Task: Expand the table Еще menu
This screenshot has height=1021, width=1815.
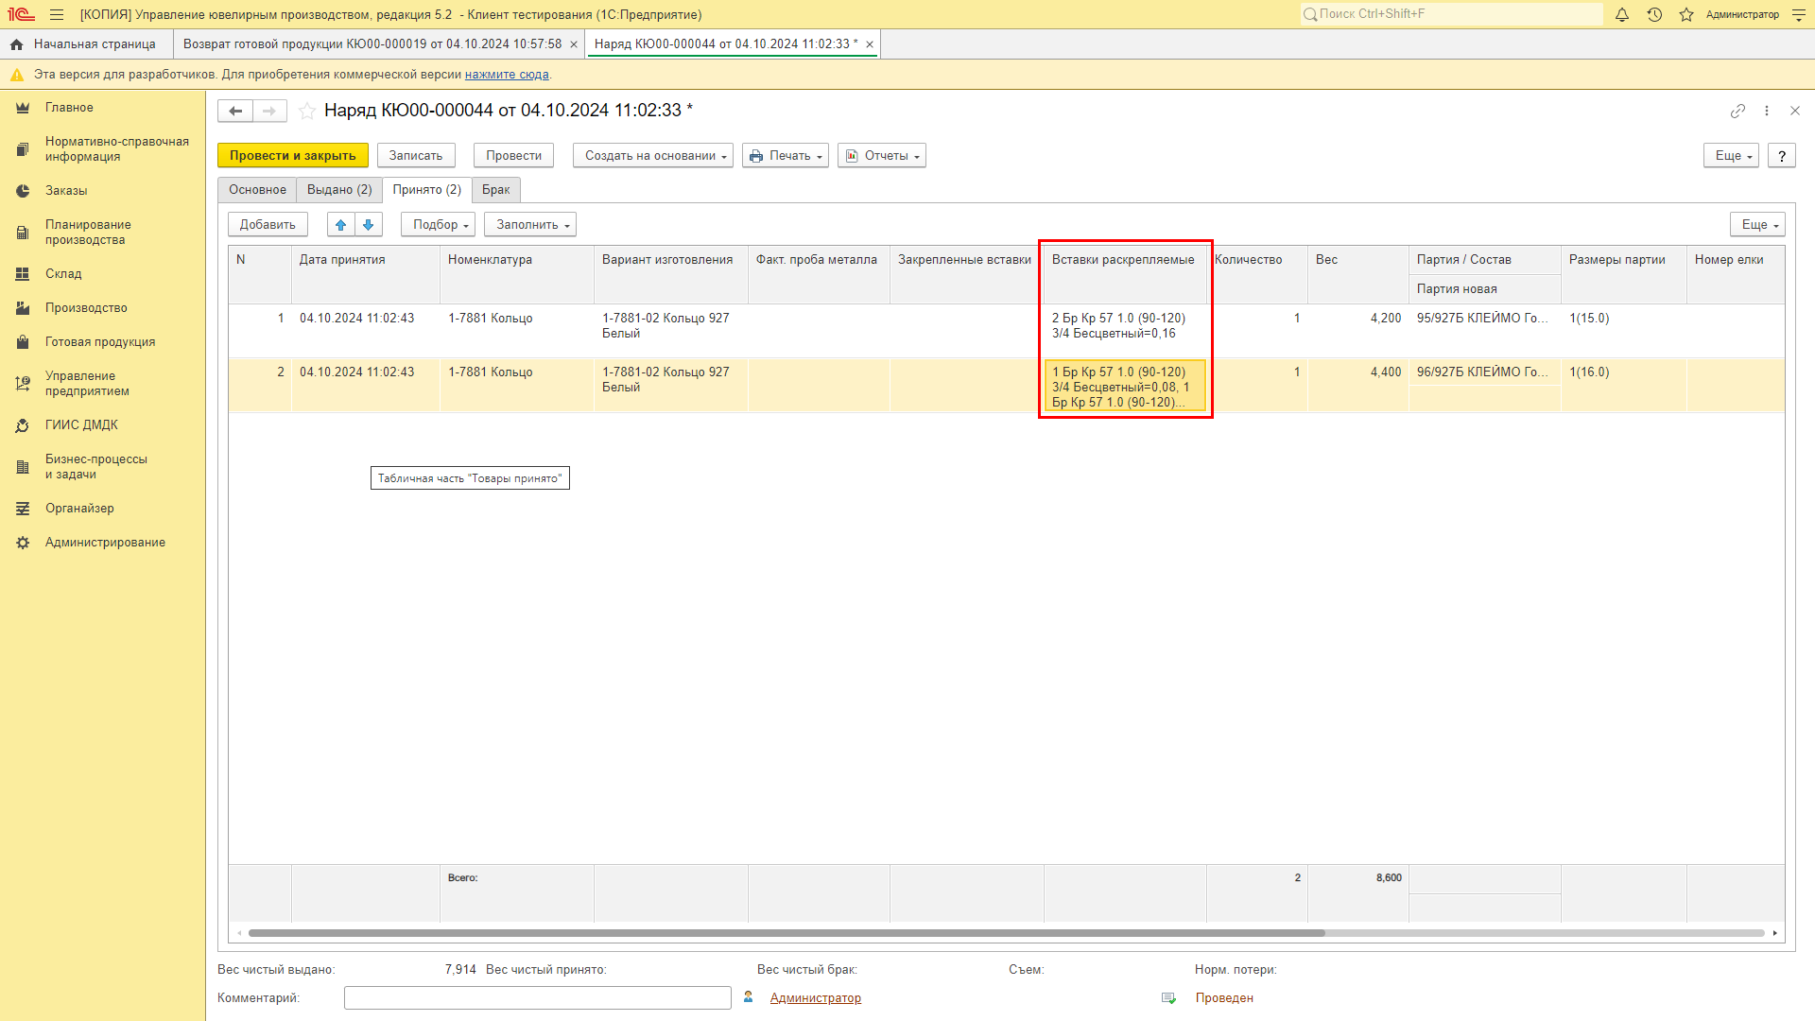Action: (x=1757, y=225)
